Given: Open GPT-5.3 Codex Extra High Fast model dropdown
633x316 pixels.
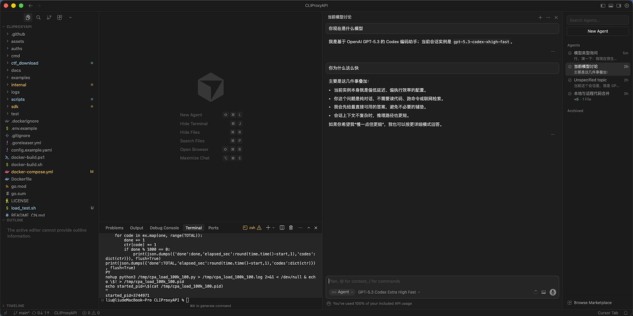Looking at the screenshot, I should [389, 292].
